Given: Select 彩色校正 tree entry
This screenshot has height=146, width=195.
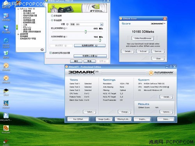Looking at the screenshot, I should [27, 18].
